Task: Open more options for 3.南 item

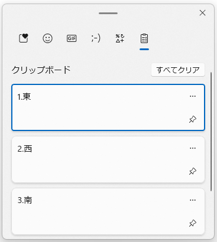Action: point(193,200)
